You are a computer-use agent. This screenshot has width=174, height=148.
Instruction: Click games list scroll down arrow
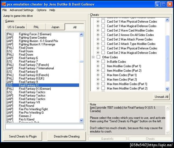(x=81, y=120)
